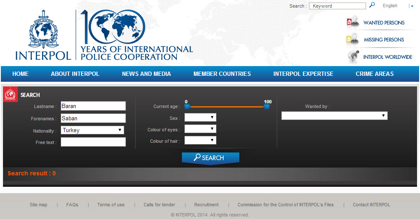Click the empty Free text field
Image resolution: width=420 pixels, height=219 pixels.
tap(93, 142)
